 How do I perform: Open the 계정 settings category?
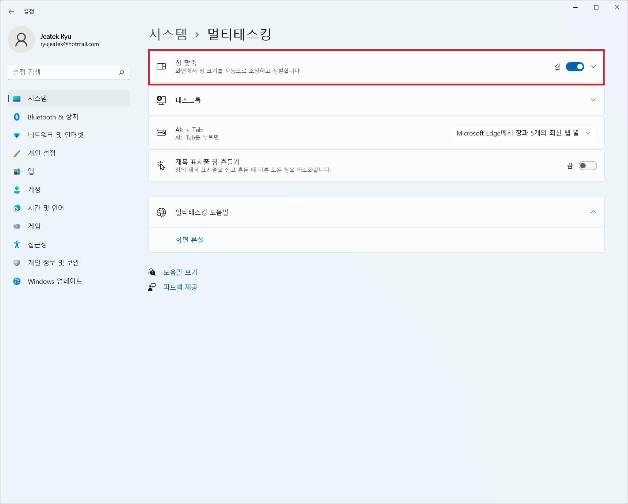pyautogui.click(x=69, y=190)
